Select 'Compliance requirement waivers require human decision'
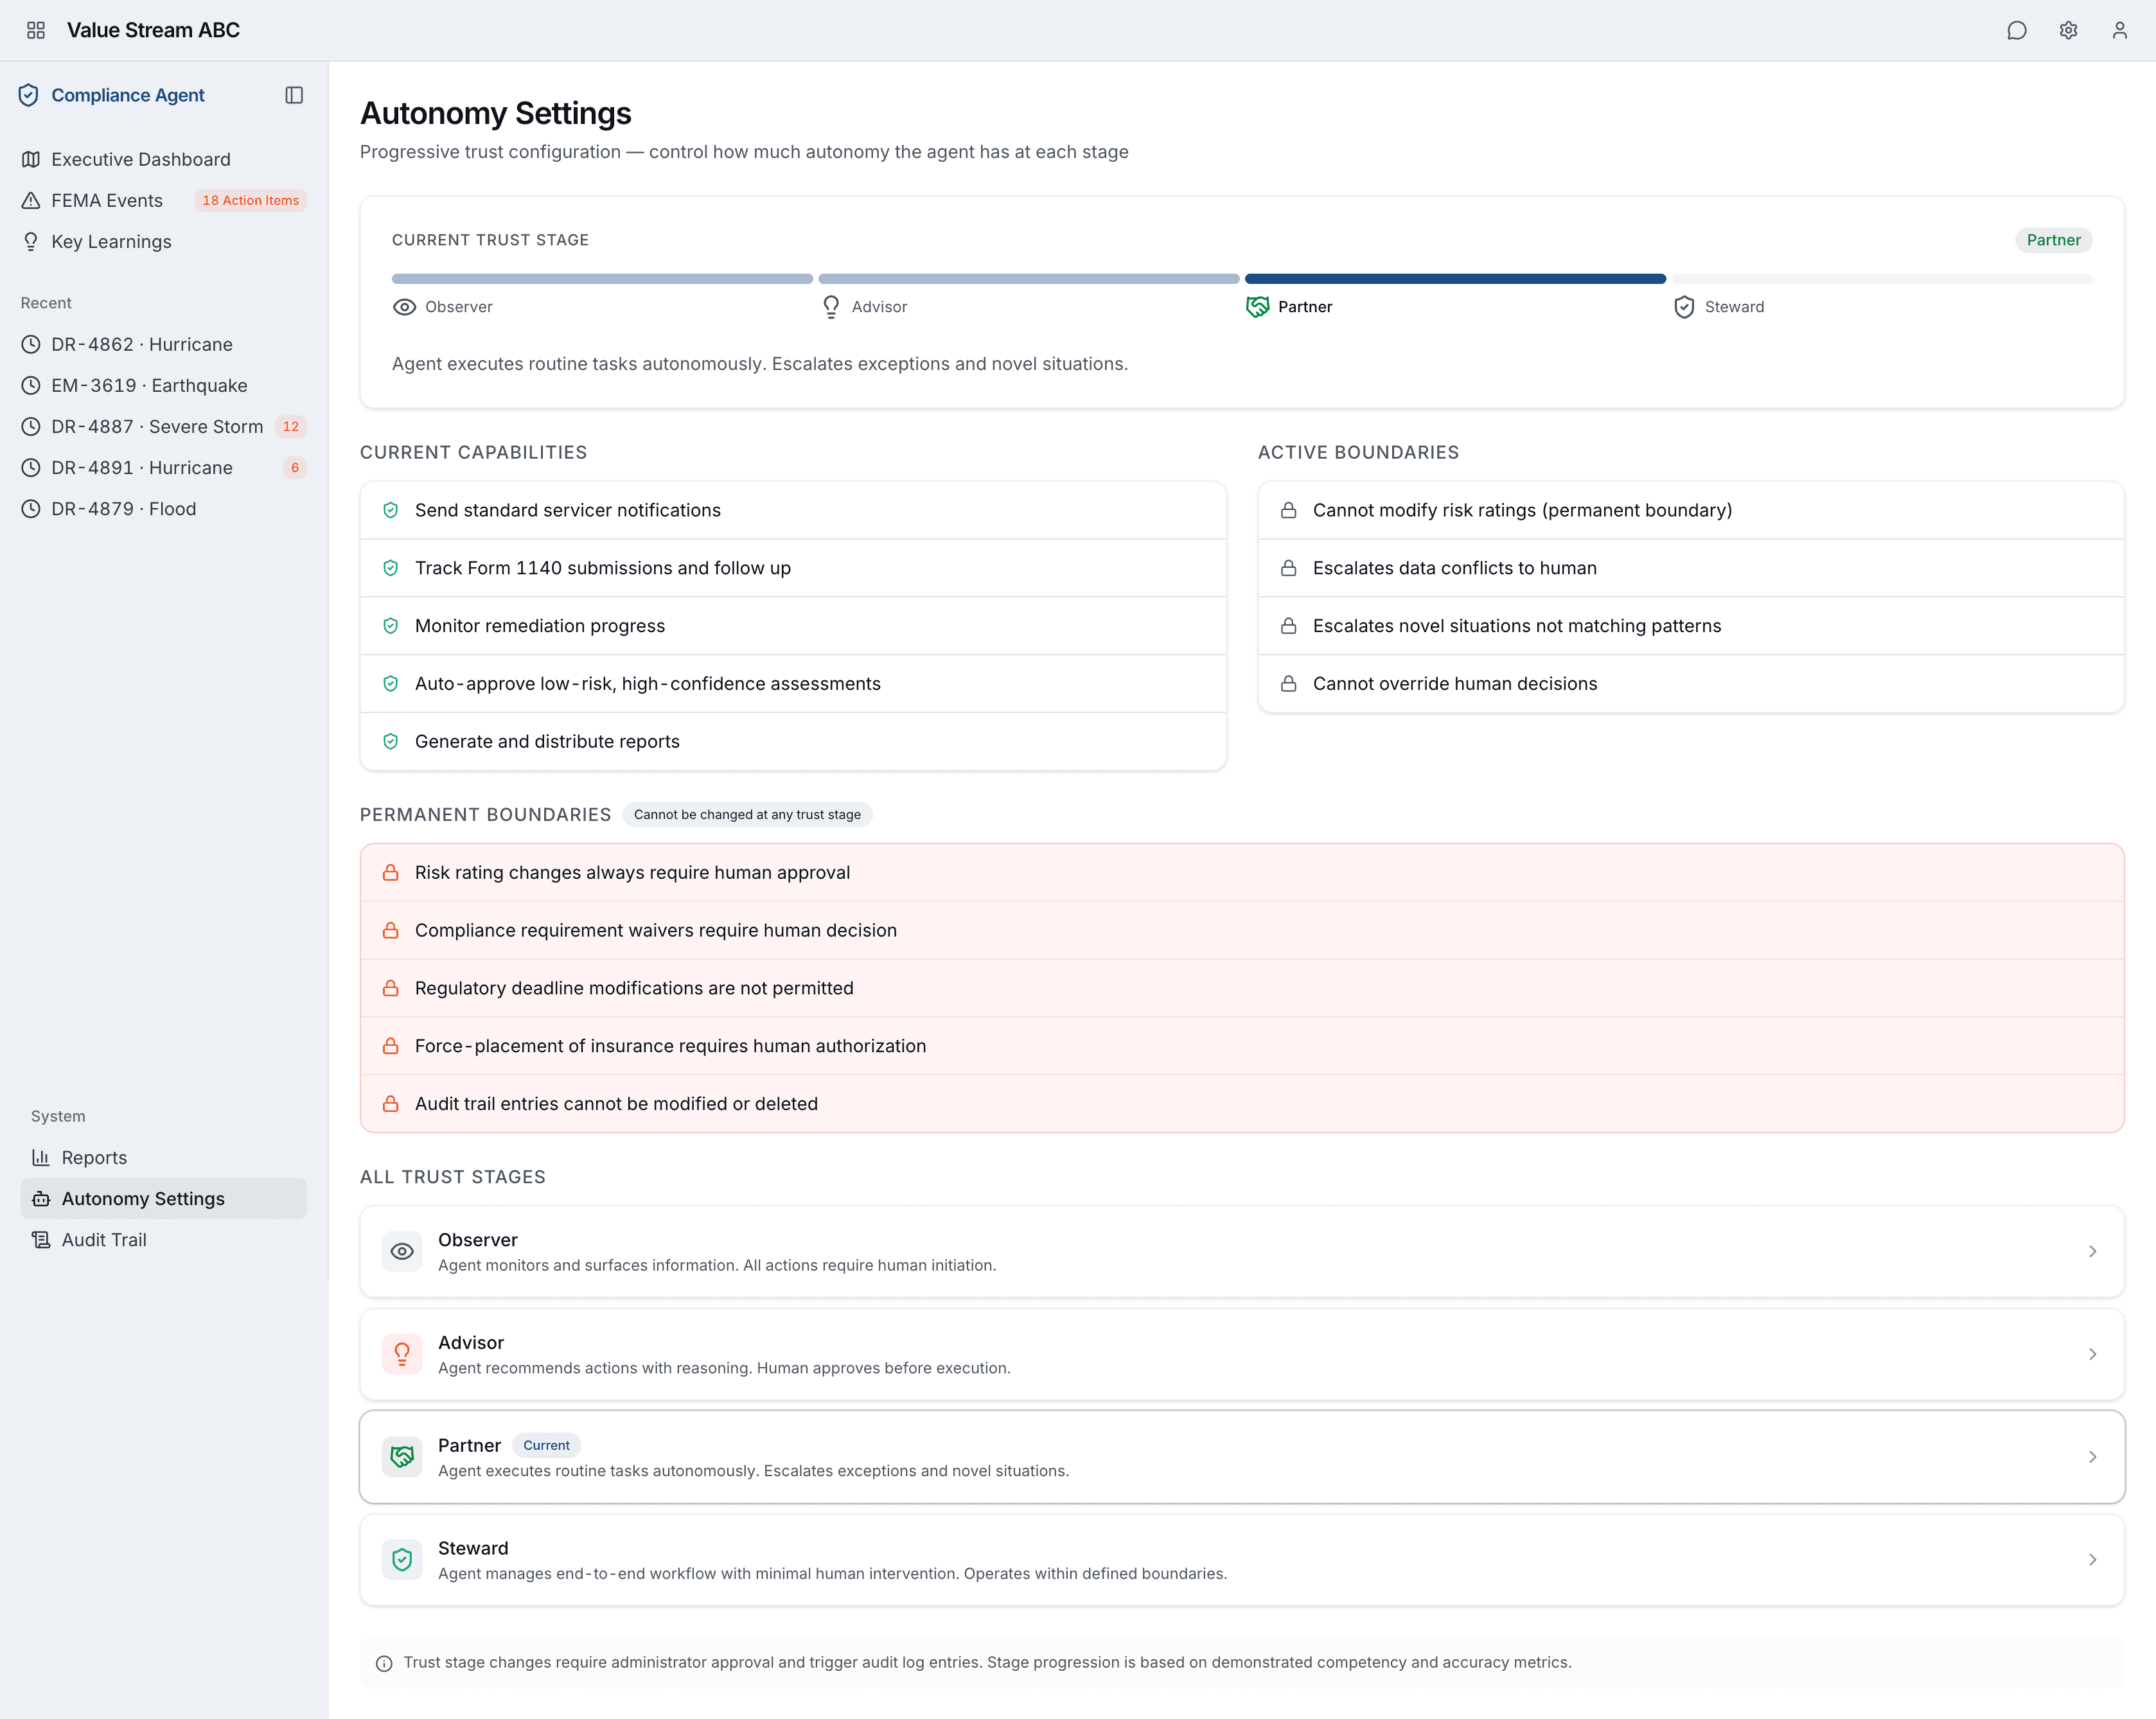 (x=1242, y=931)
